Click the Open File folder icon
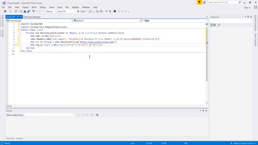 click(21, 11)
